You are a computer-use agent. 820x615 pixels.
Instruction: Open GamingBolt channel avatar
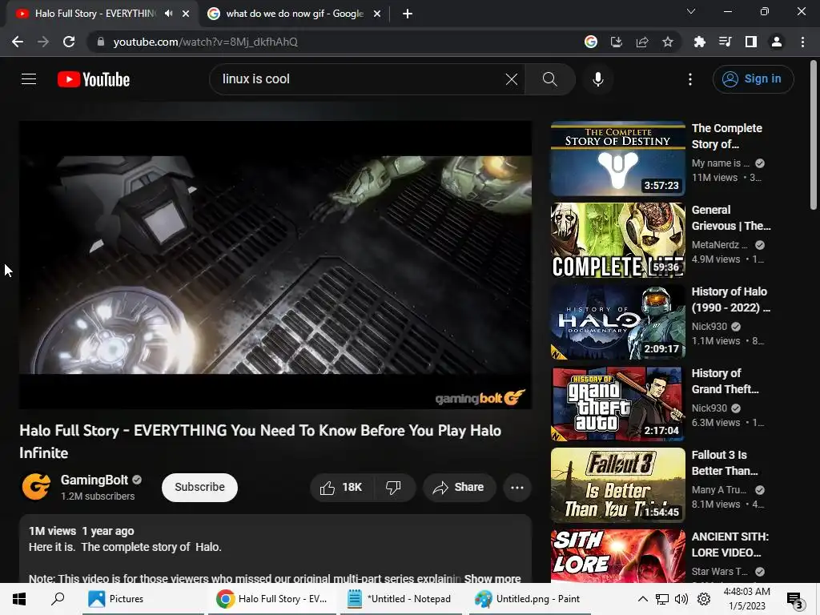tap(36, 486)
